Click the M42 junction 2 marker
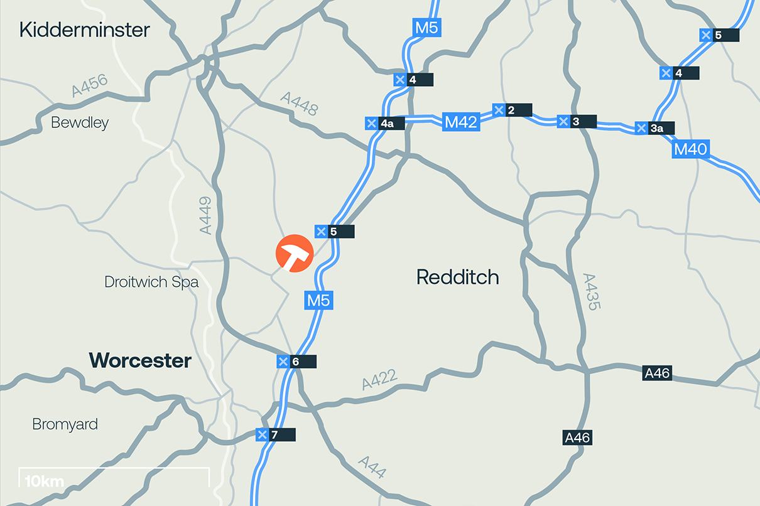 coord(512,110)
